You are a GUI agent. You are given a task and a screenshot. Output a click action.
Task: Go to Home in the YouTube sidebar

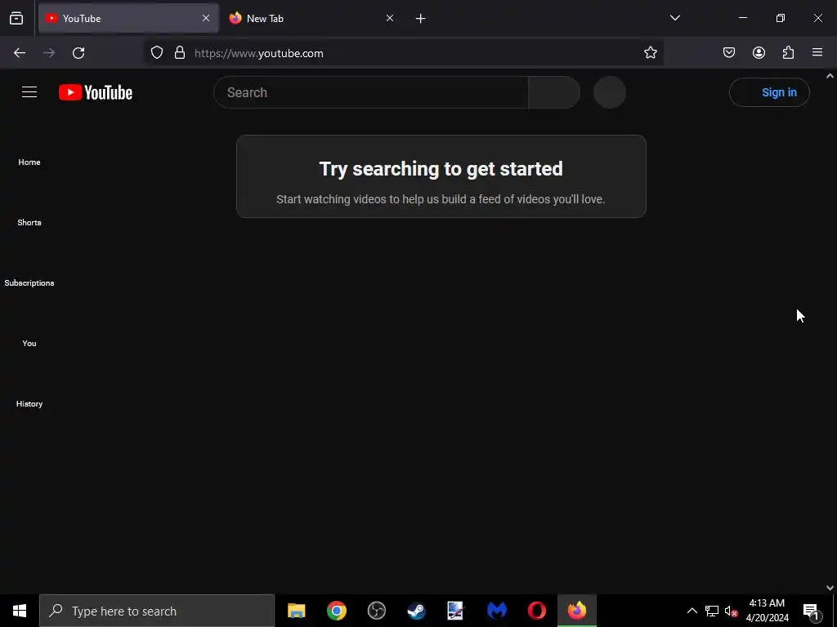29,162
